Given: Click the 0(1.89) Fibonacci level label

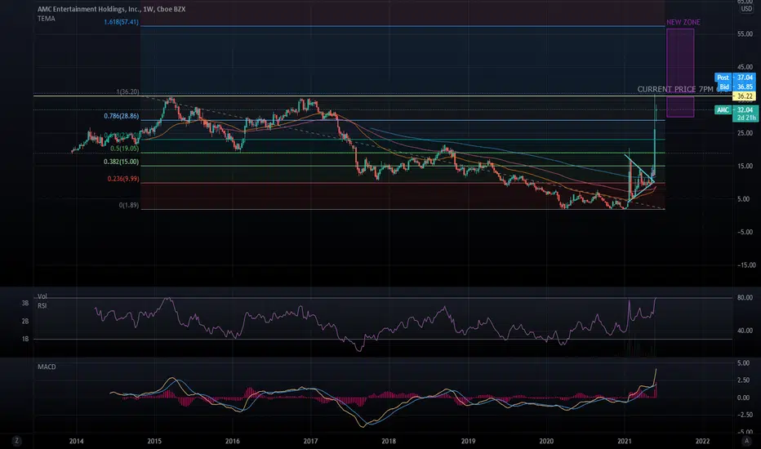Looking at the screenshot, I should tap(129, 205).
